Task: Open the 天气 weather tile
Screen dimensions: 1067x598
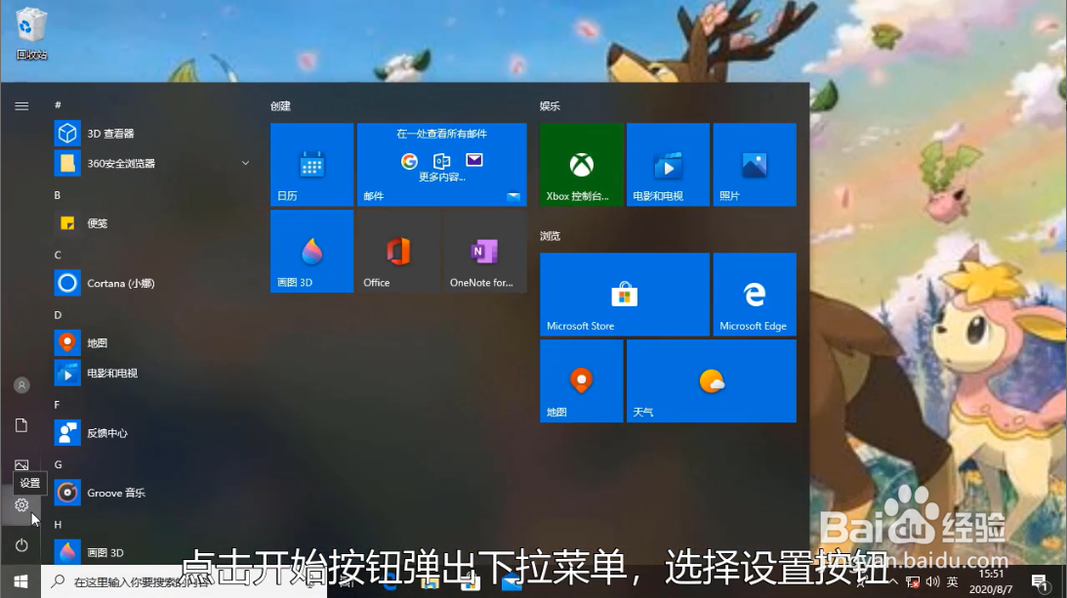Action: [711, 380]
